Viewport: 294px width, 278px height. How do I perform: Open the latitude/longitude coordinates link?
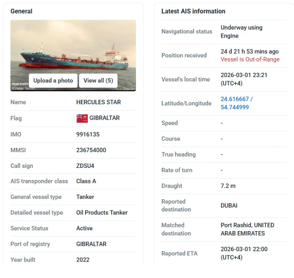(x=236, y=103)
